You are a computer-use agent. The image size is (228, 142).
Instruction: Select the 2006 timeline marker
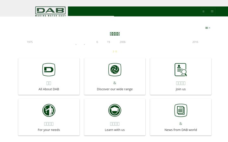(x=123, y=42)
